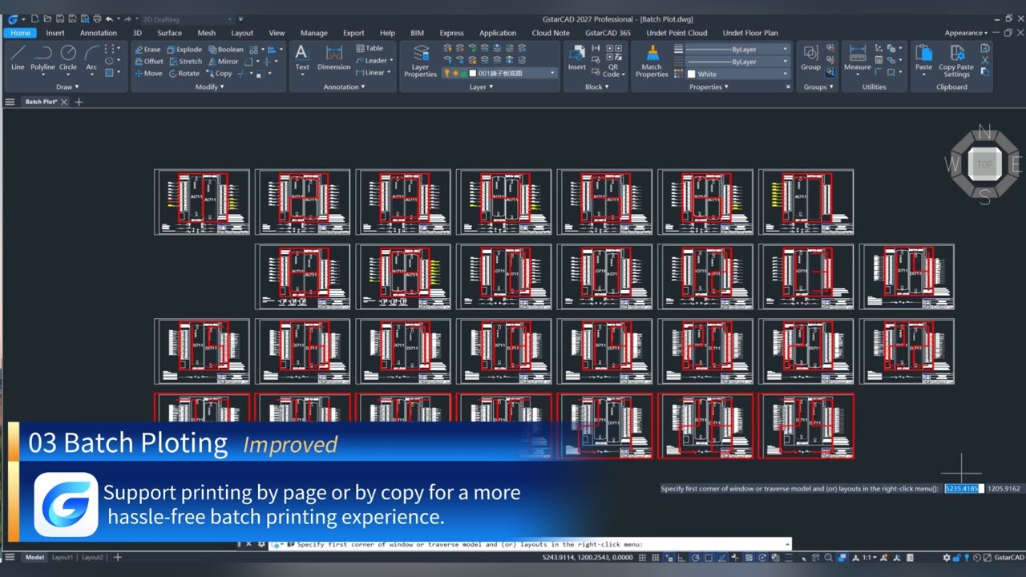Click the Rotate tool
The width and height of the screenshot is (1026, 577).
tap(184, 74)
